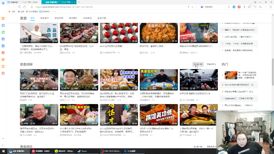Expand the address bar dropdown chevron
Viewport: 274px width, 154px height.
[196, 7]
